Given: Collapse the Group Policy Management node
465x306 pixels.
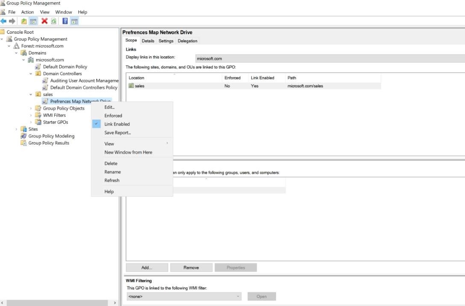Looking at the screenshot, I should [x=2, y=39].
